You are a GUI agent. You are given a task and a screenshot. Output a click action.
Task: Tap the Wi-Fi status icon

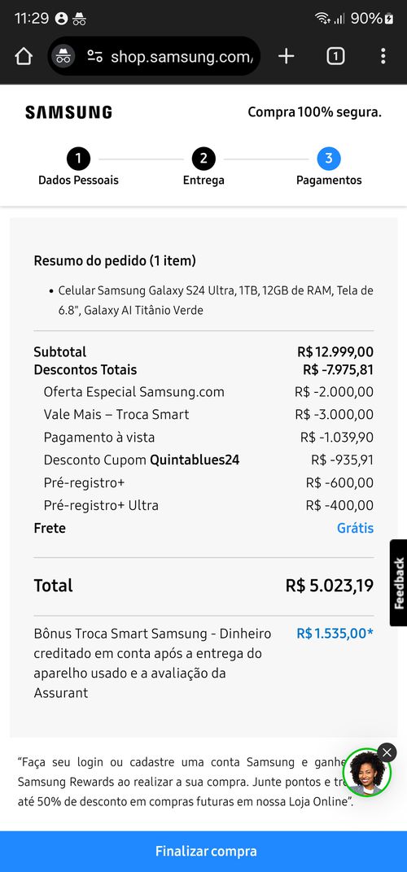(x=322, y=19)
